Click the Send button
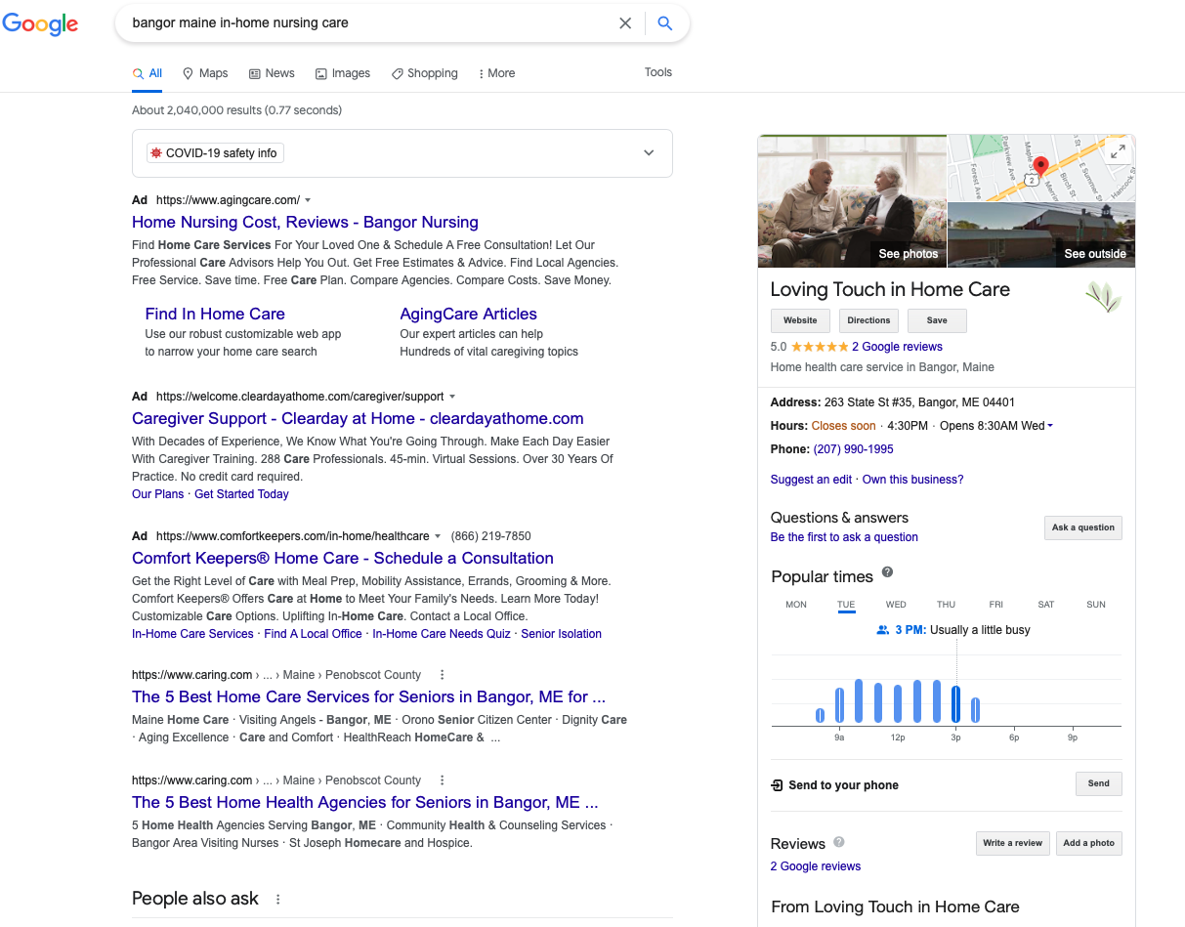The height and width of the screenshot is (927, 1185). click(1098, 783)
